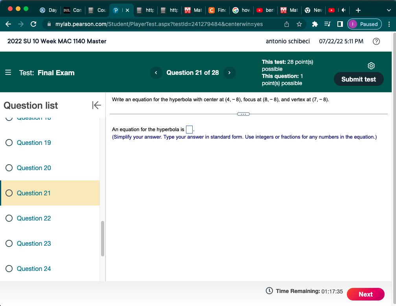Select the Question 22 radio button
The width and height of the screenshot is (396, 306).
click(9, 218)
